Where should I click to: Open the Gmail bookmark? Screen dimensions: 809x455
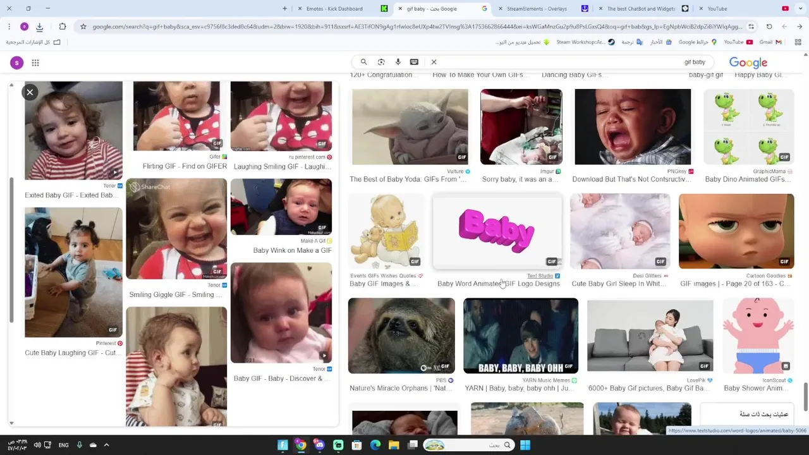point(770,42)
